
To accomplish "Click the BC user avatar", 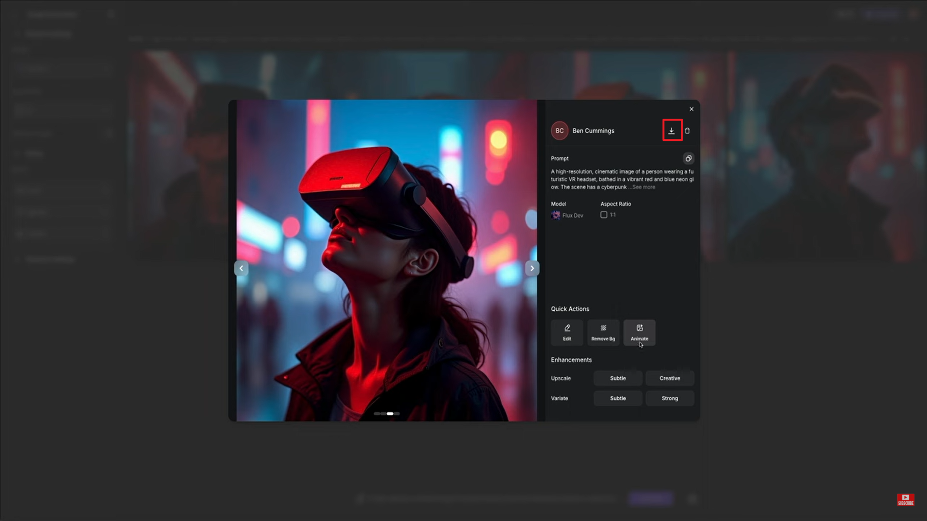I will [560, 131].
